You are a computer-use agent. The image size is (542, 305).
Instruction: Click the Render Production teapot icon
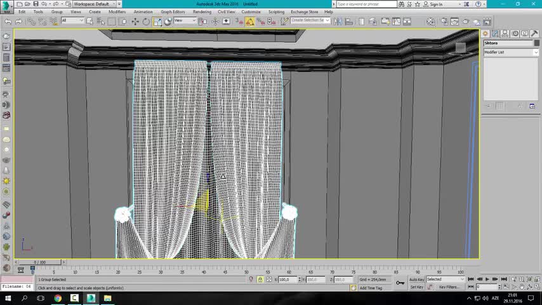[x=466, y=22]
